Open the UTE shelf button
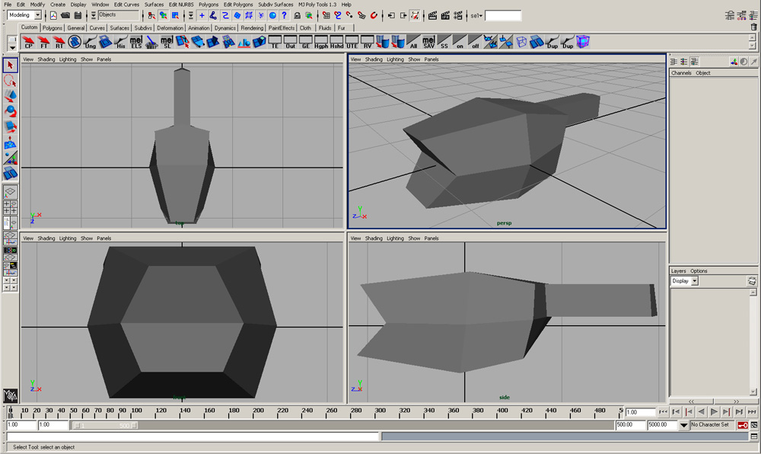 (x=352, y=42)
